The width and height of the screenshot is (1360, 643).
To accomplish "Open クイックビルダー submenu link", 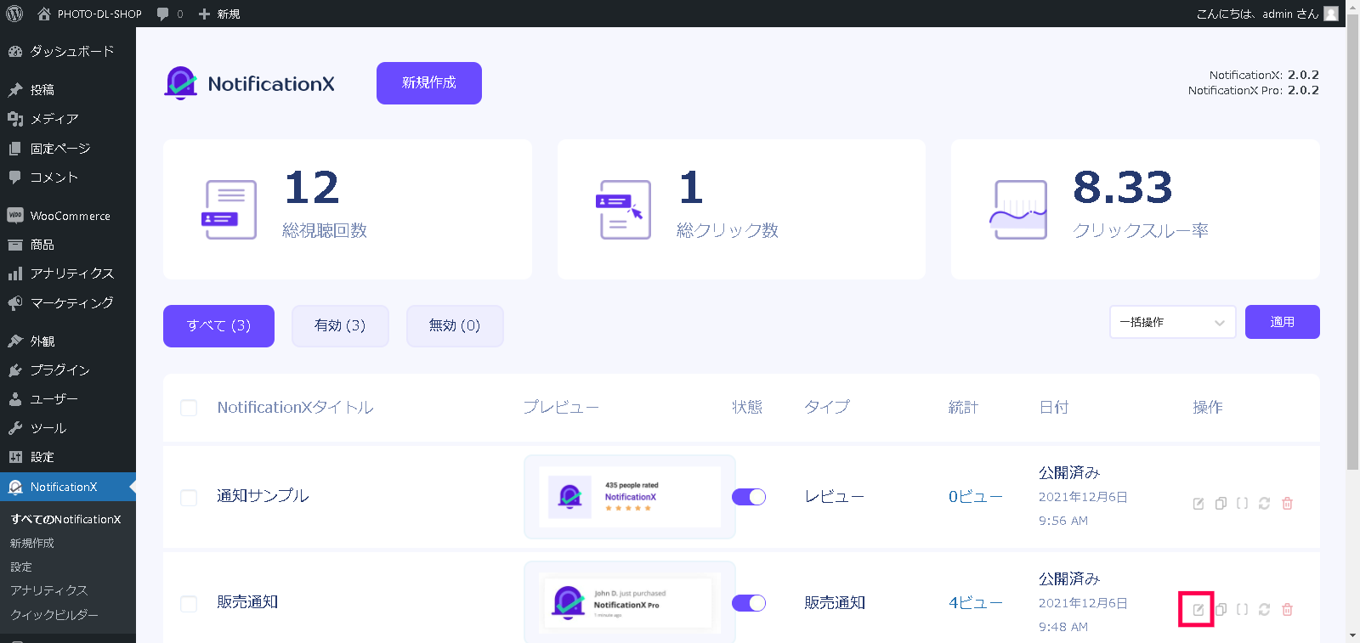I will (x=54, y=614).
